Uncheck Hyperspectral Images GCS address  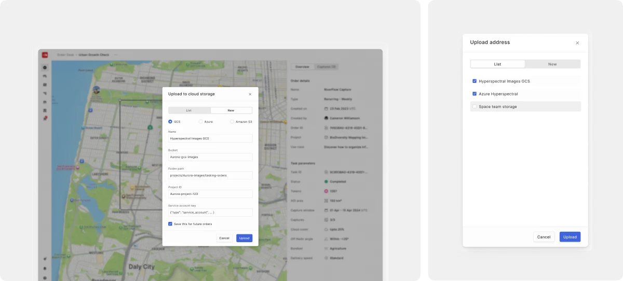(475, 81)
